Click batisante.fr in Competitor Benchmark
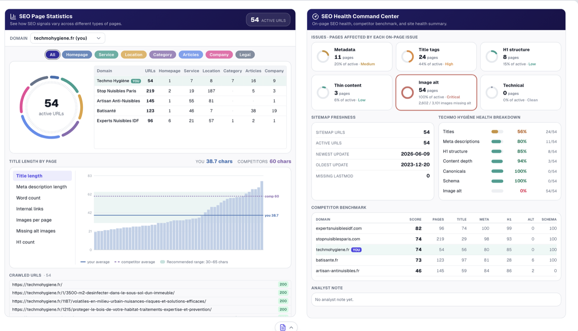 tap(327, 260)
